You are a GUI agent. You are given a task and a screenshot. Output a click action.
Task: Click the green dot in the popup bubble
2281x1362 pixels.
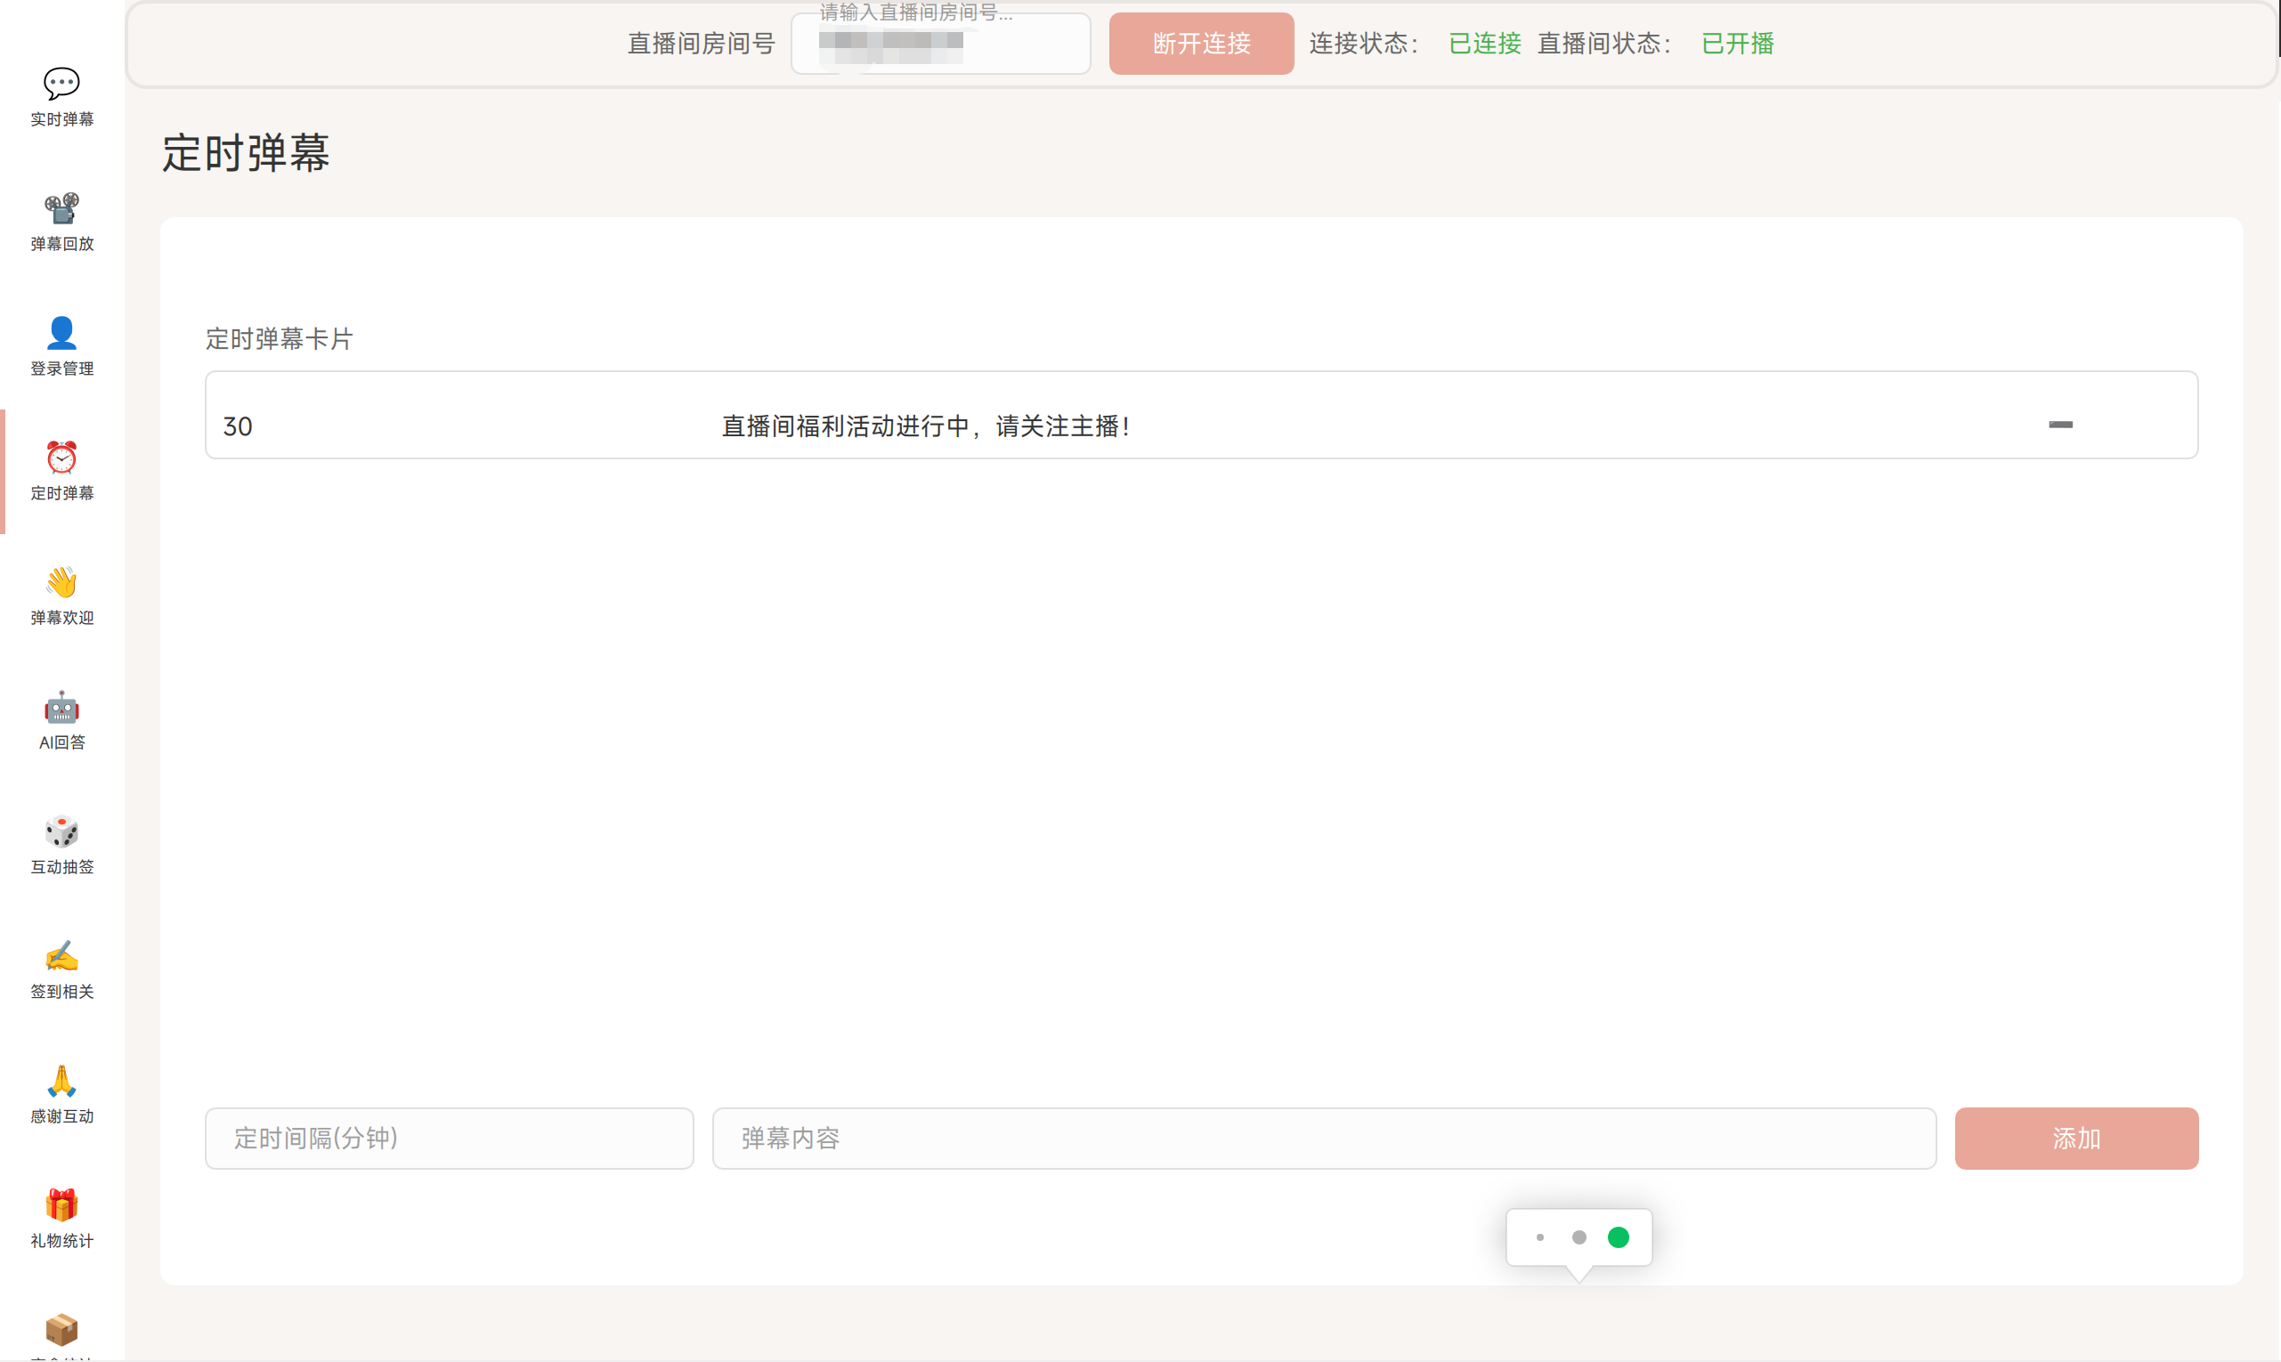1619,1237
